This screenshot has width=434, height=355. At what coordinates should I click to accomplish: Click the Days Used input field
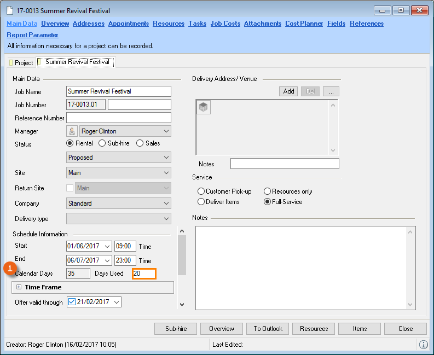(144, 273)
